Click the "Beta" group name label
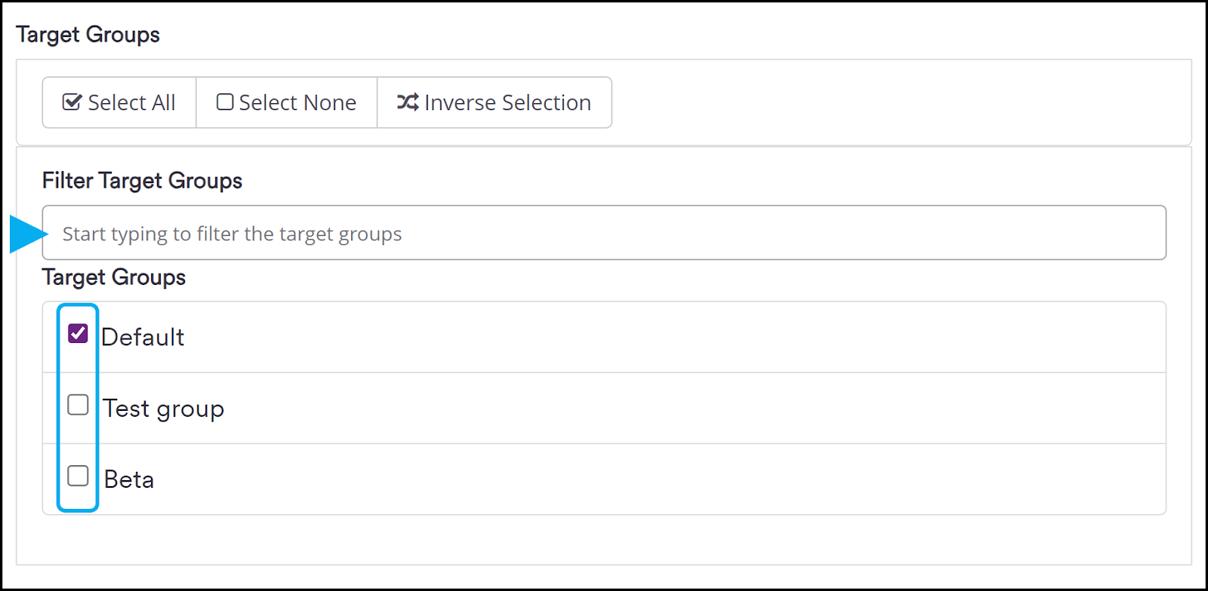 [x=129, y=479]
